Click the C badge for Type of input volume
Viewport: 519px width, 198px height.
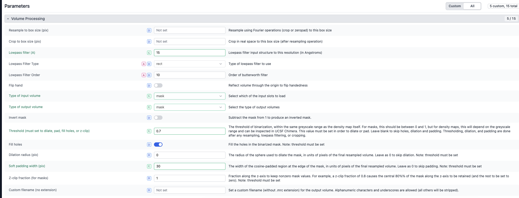[149, 96]
